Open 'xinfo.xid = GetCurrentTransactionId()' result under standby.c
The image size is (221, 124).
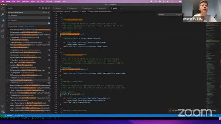tap(23, 63)
